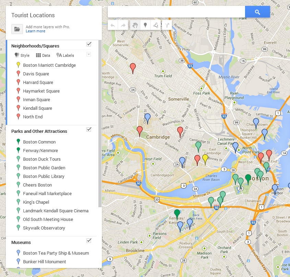Select Kendall Square in the list
Screen dimensions: 290x277
click(37, 108)
